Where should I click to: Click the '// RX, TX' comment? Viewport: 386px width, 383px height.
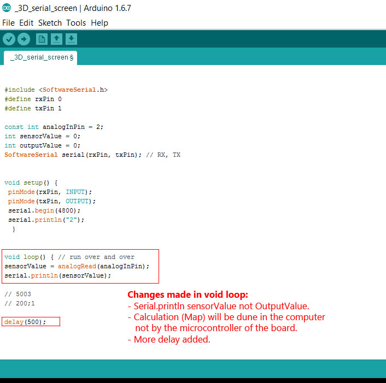163,155
